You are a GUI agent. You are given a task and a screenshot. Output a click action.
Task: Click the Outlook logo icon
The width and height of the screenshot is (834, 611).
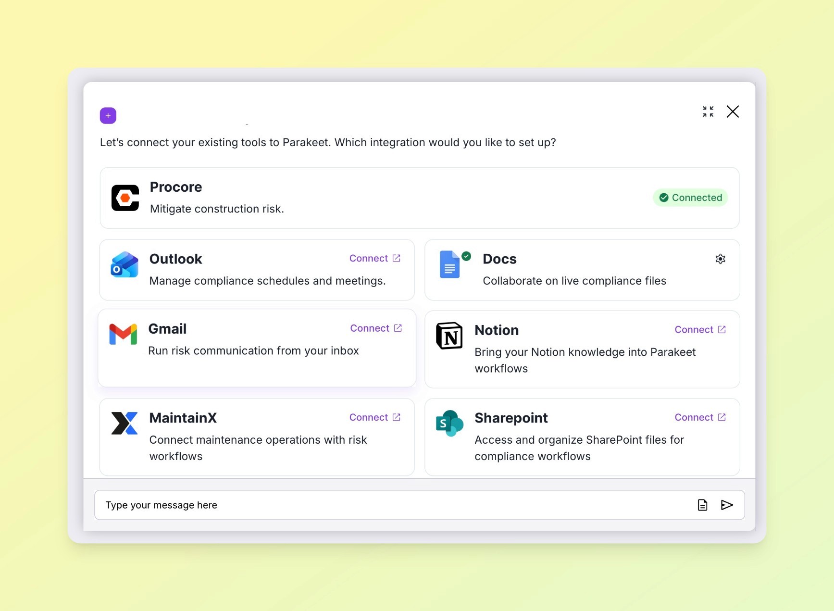(x=124, y=264)
